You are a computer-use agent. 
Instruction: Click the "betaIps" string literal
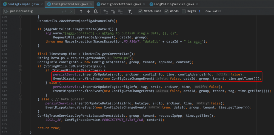[121, 58]
